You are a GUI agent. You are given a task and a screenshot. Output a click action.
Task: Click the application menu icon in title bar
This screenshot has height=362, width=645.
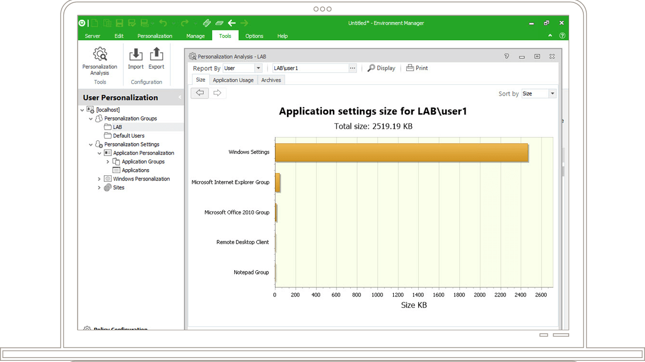coord(82,23)
